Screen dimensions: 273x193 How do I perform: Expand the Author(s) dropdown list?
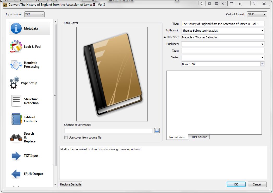[262, 31]
